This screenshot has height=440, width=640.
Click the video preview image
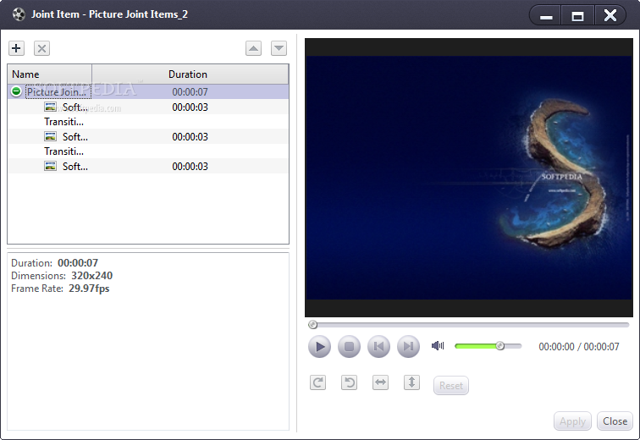point(469,178)
